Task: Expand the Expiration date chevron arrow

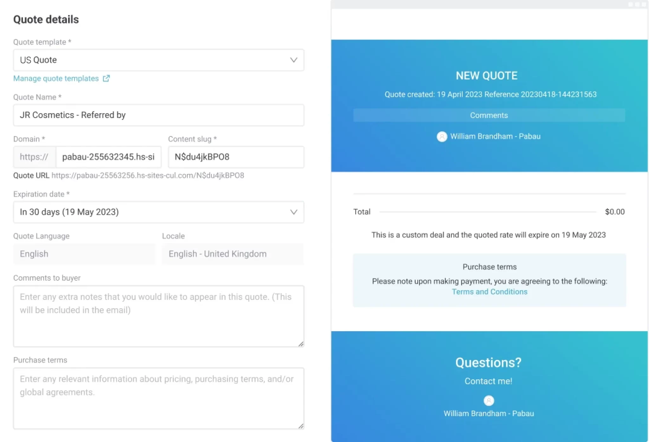Action: click(294, 212)
